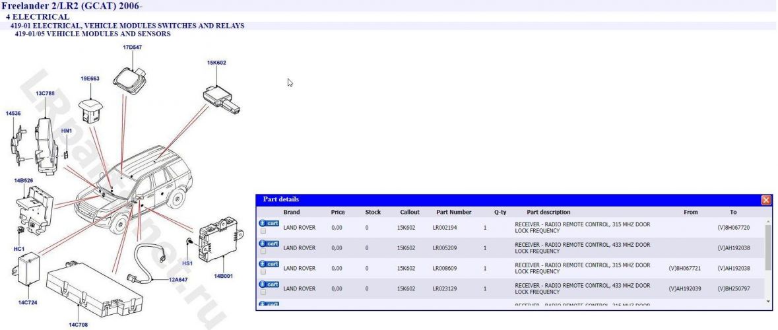Click the 14C708 control module drawing

[94, 291]
